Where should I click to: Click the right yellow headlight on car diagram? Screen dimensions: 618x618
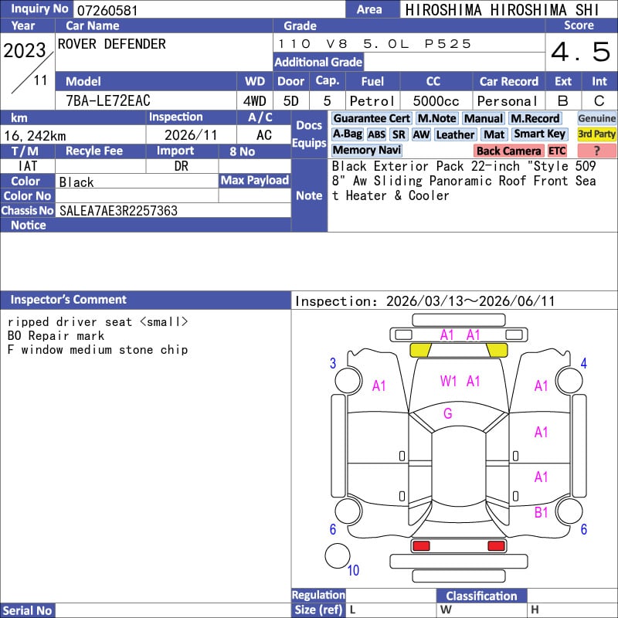click(x=497, y=350)
